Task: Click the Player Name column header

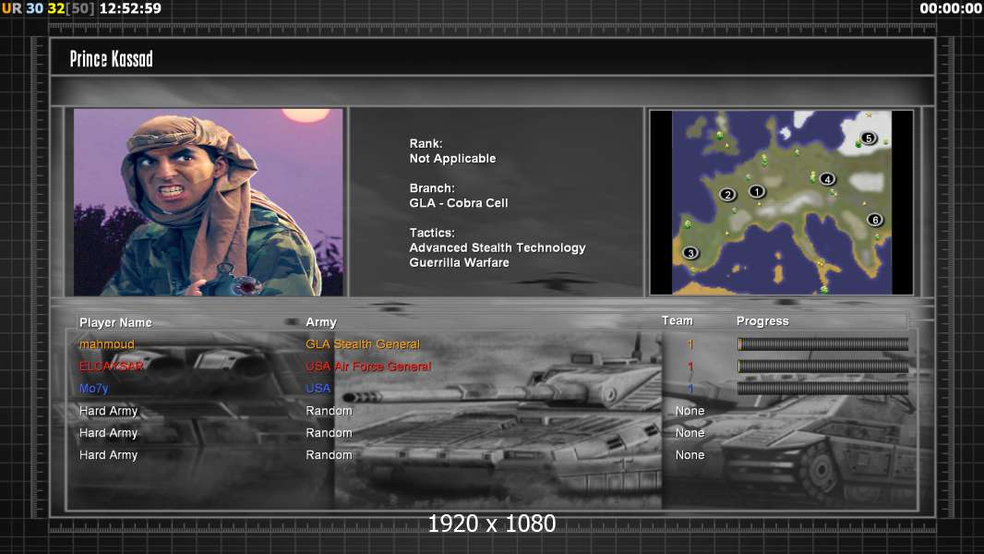Action: pos(115,322)
